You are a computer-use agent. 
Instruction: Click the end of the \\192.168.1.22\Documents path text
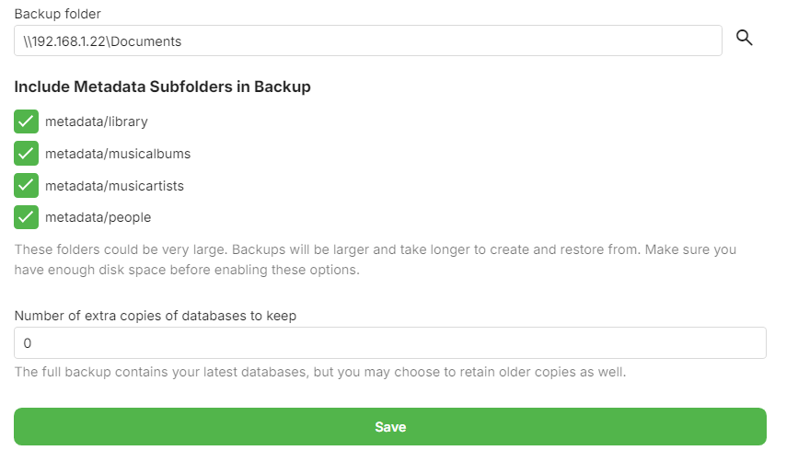click(x=181, y=41)
